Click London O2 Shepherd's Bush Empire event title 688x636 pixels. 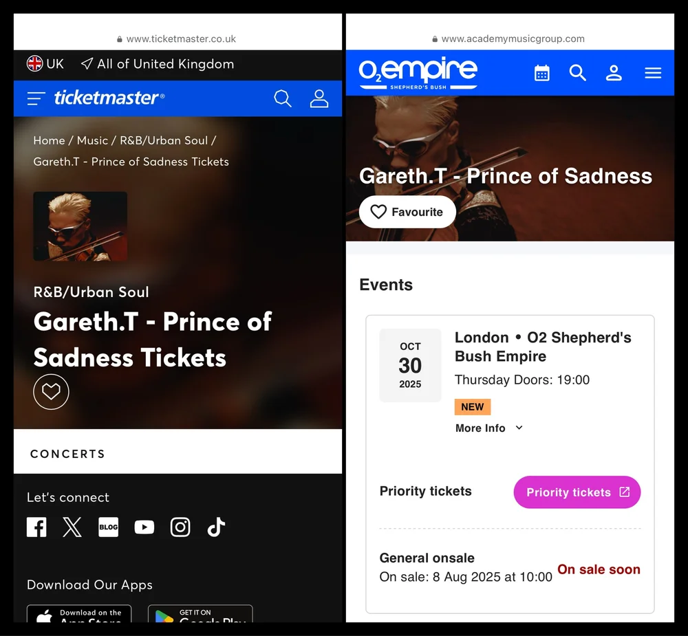(x=543, y=347)
